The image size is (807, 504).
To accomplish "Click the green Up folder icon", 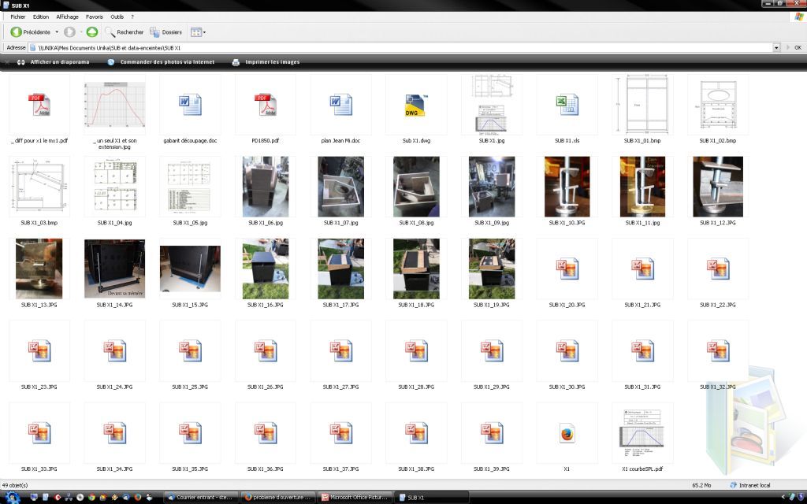I will pos(91,31).
